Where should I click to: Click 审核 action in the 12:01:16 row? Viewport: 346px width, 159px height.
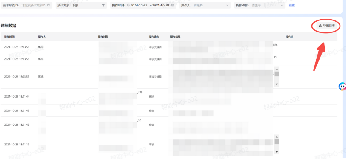tap(152, 145)
